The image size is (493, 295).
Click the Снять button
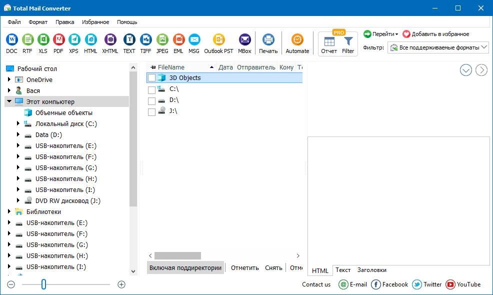273,267
